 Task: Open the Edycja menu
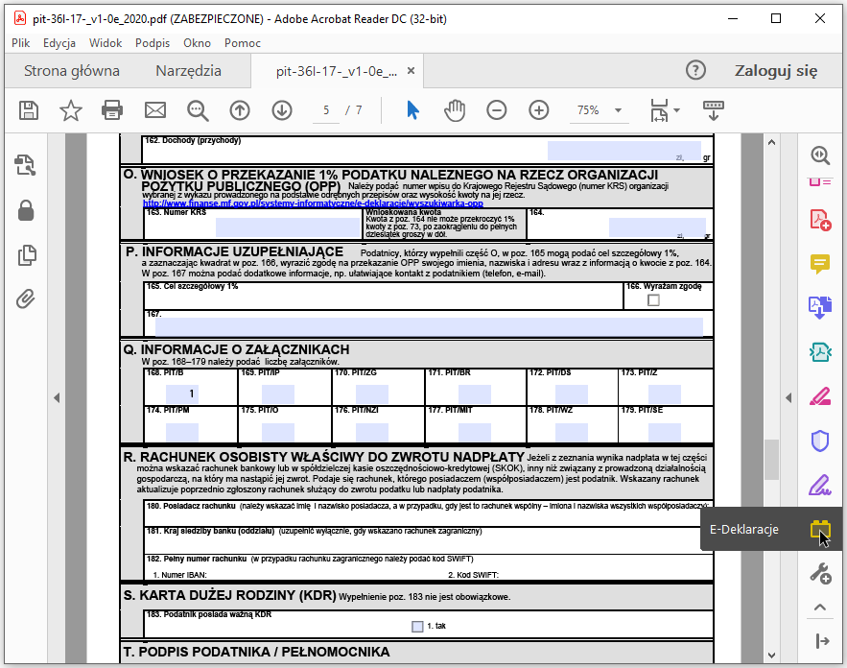(x=59, y=43)
